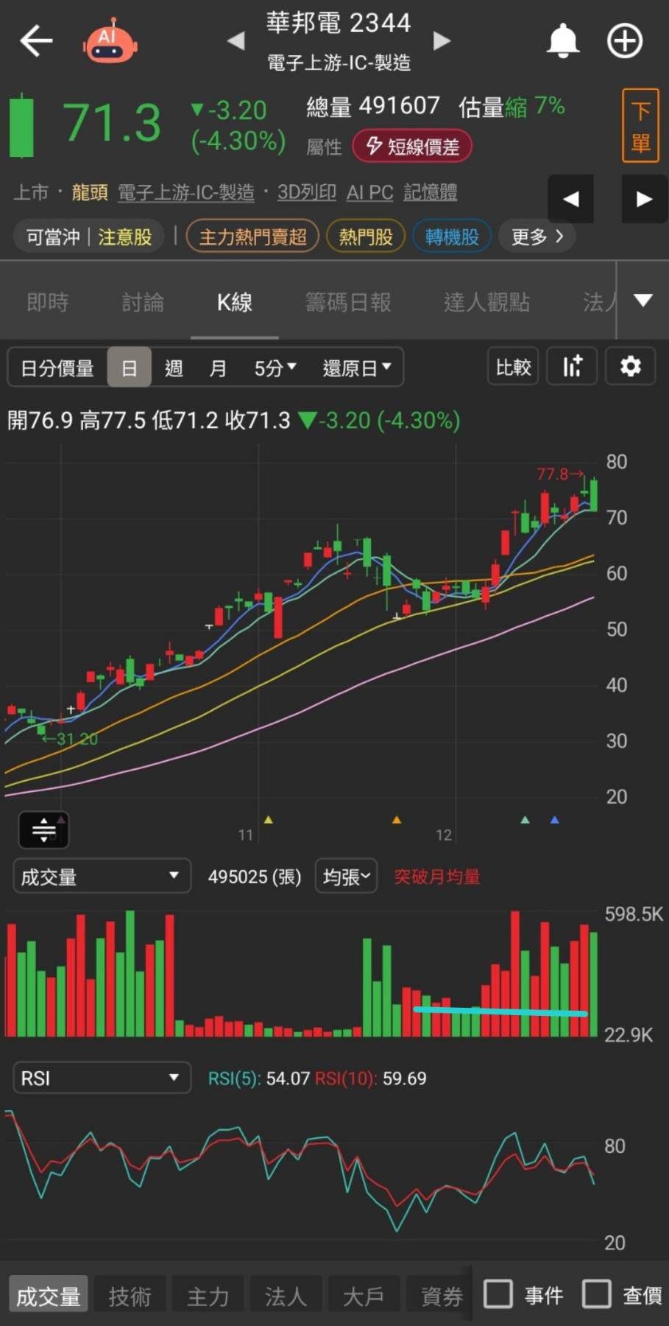Switch to the 籌碼日報 tab

point(348,302)
